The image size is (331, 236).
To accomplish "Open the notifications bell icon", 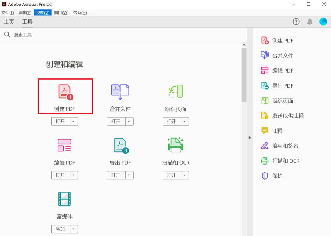I will (x=310, y=22).
